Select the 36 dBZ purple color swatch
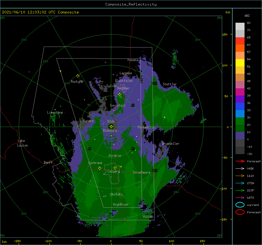The height and width of the screenshot is (245, 262). pos(240,99)
